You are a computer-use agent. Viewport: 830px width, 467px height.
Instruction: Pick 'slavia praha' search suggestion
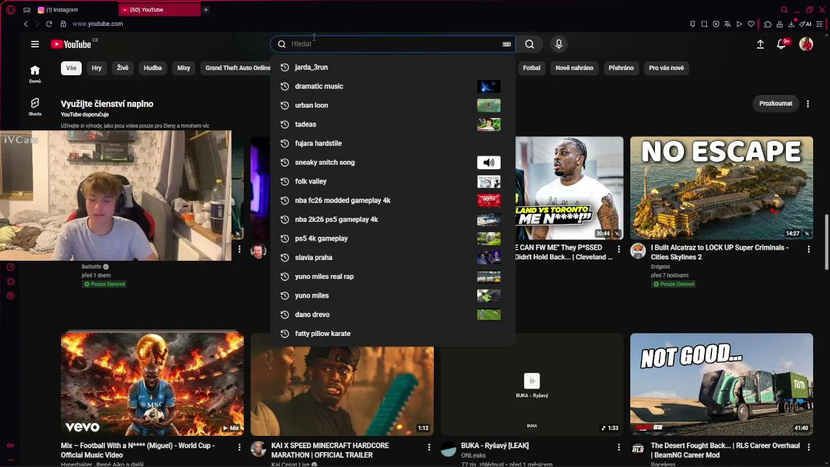click(393, 257)
